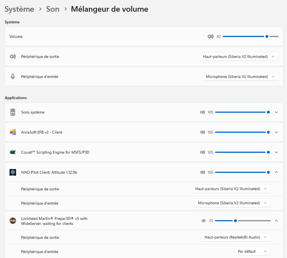Go to Système in breadcrumb
Image resolution: width=287 pixels, height=258 pixels.
[x=19, y=9]
